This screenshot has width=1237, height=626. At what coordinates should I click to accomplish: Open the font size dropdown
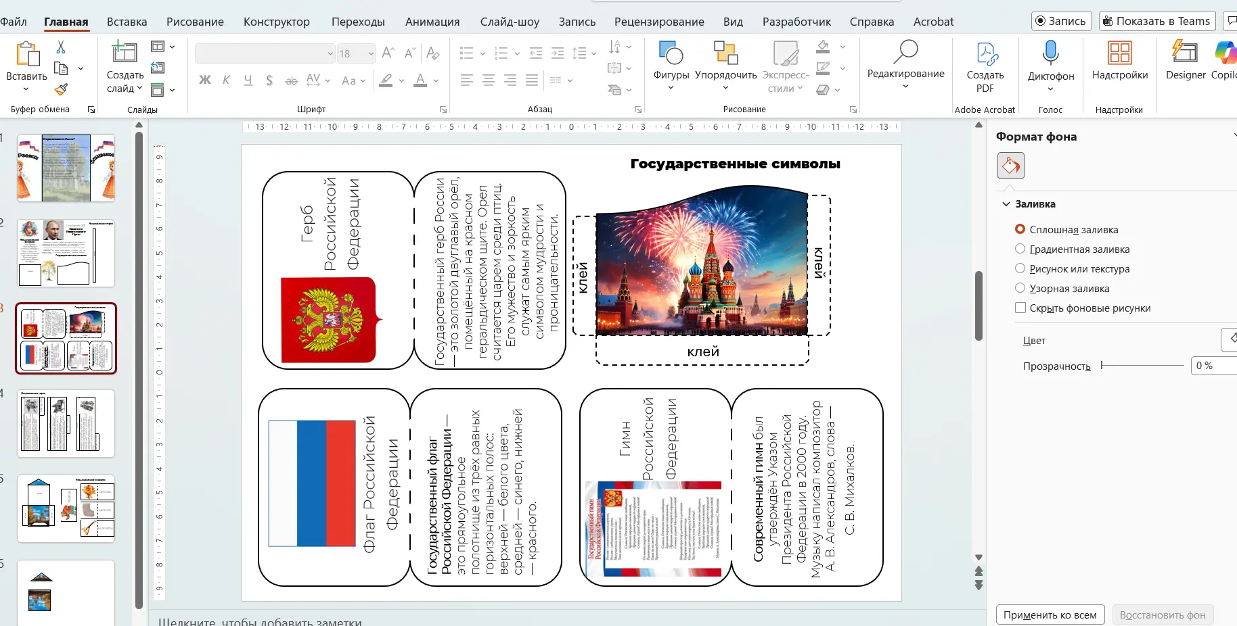click(371, 53)
